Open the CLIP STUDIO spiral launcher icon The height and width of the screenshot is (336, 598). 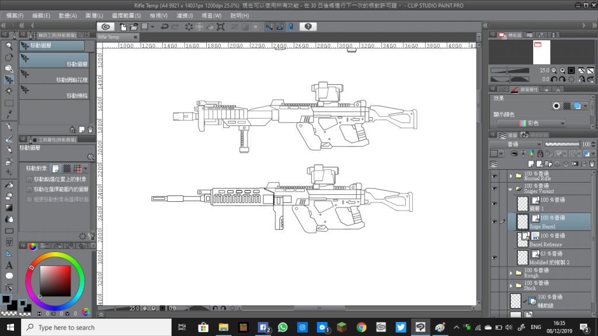point(106,27)
